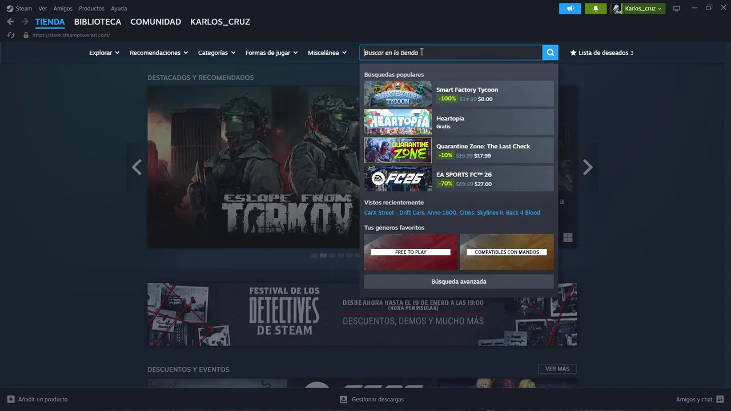Open the Karlos_cruz account dropdown
This screenshot has height=411, width=731.
pyautogui.click(x=644, y=9)
